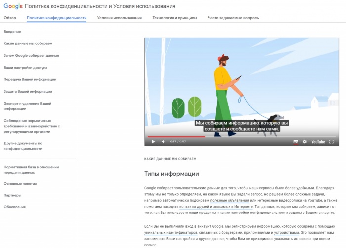Open Передача Вашей информации section
The height and width of the screenshot is (248, 346).
30,79
